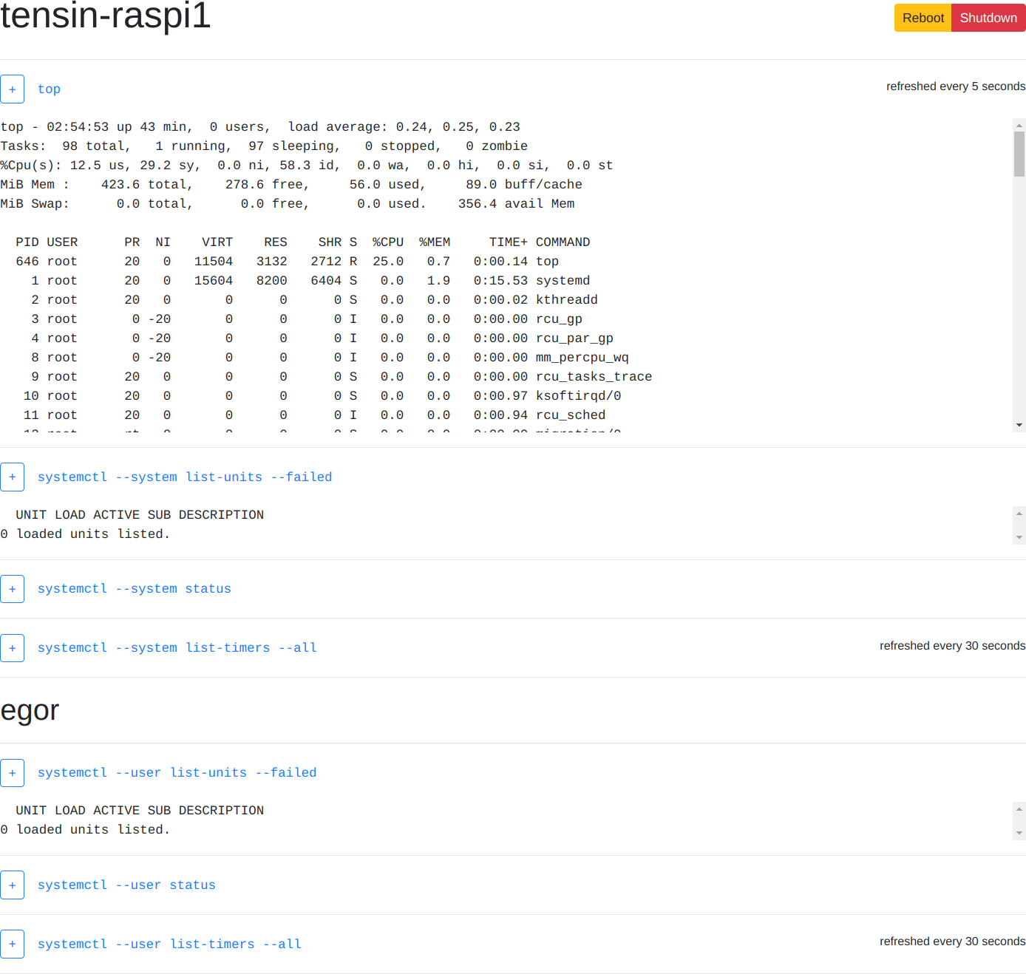Toggle plus expander for user list-units --failed
The image size is (1026, 974).
(12, 773)
